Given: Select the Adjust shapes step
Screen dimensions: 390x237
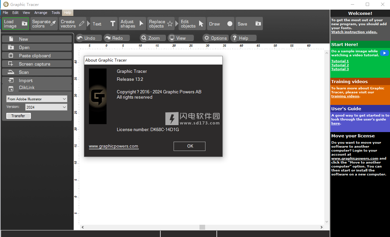Looking at the screenshot, I should click(132, 24).
